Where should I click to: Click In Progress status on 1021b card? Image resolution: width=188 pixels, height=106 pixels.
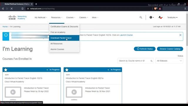(54, 69)
